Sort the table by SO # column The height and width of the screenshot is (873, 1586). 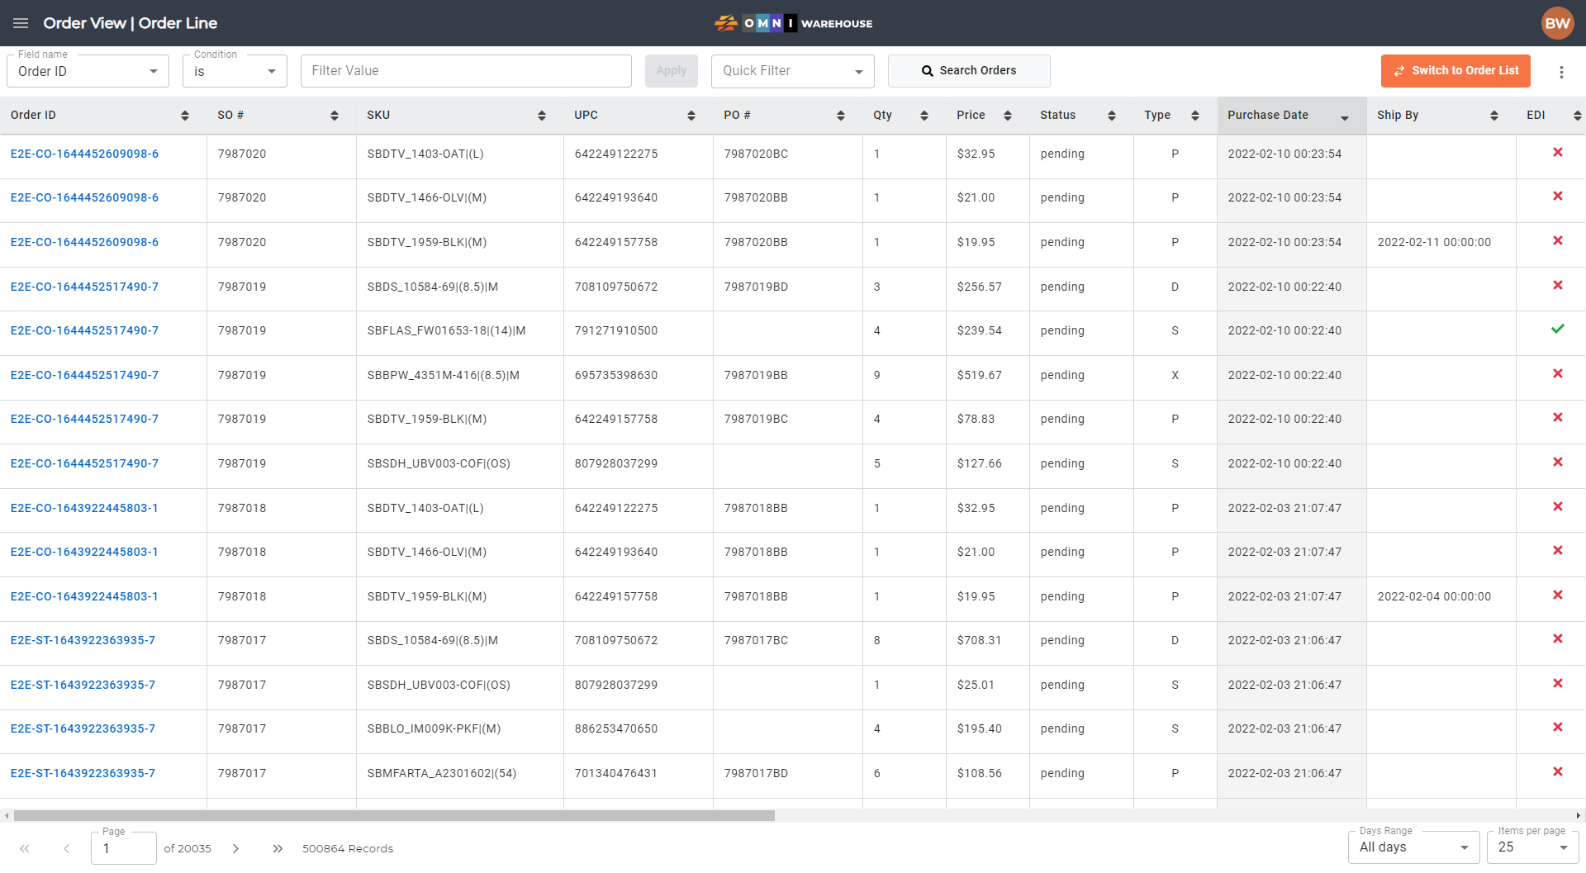[334, 116]
